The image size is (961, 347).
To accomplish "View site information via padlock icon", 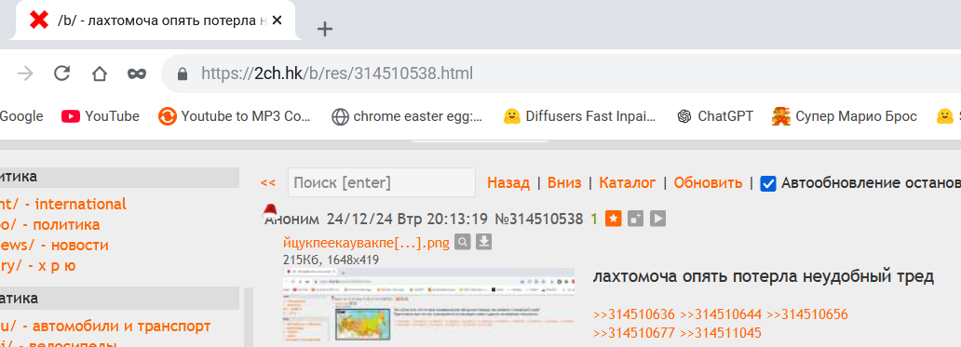I will [x=182, y=74].
